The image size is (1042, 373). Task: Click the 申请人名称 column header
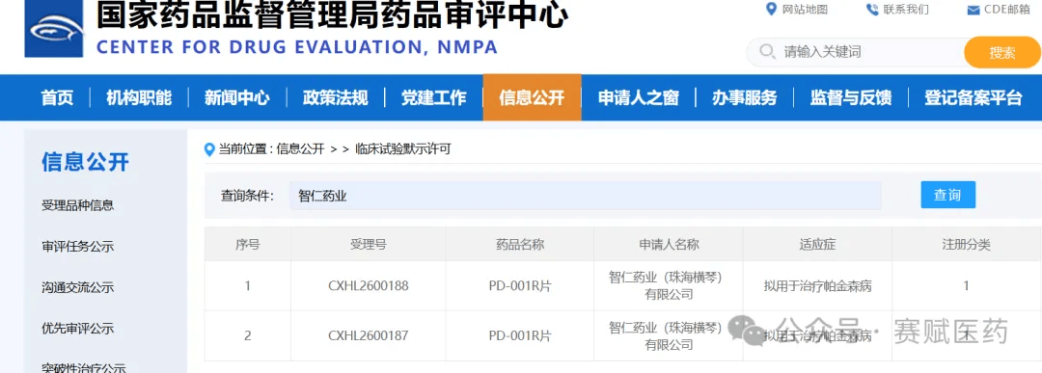click(x=670, y=244)
